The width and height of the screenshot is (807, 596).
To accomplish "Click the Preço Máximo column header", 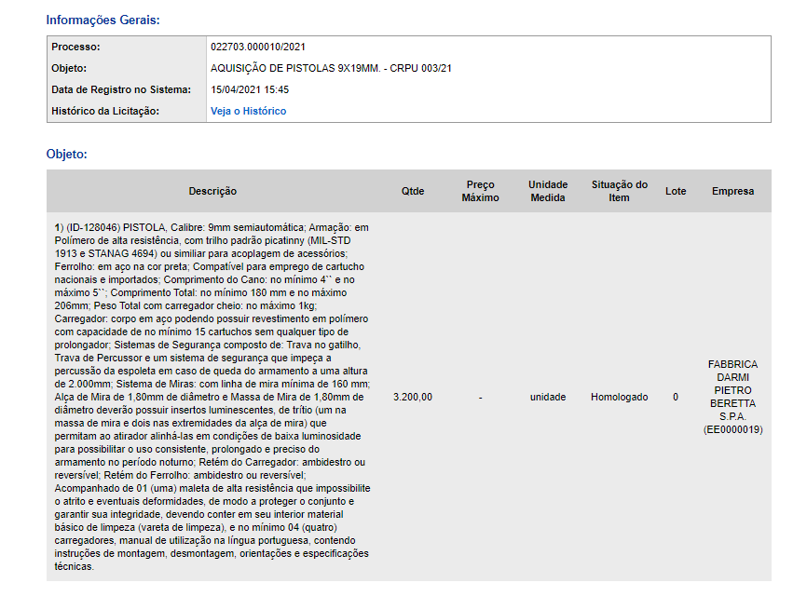I will tap(480, 191).
